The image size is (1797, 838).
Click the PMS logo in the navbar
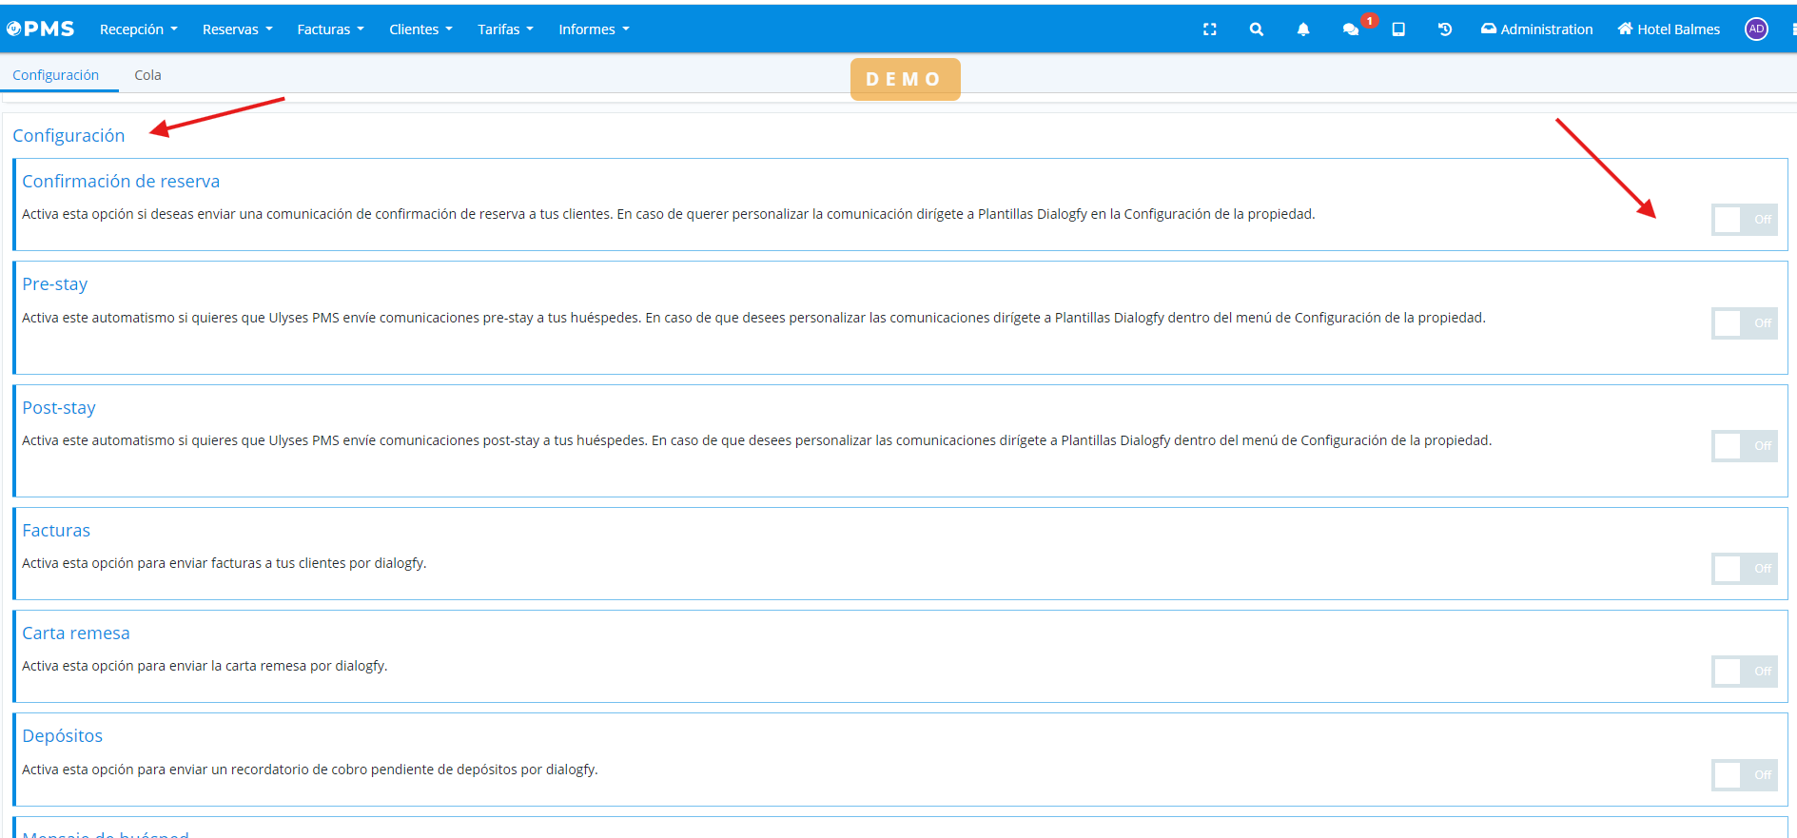tap(41, 29)
